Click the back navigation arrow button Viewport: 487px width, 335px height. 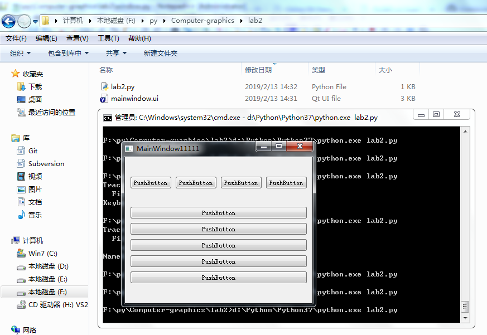(8, 21)
